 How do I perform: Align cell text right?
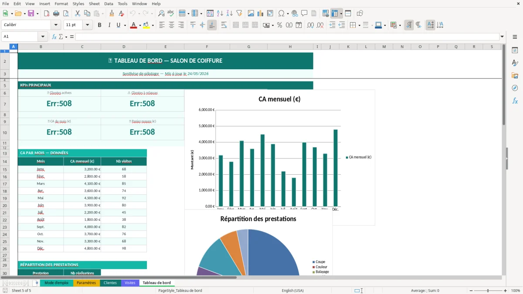point(181,25)
